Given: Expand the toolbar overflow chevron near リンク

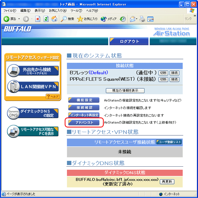Looking at the screenshot, I should 195,16.
